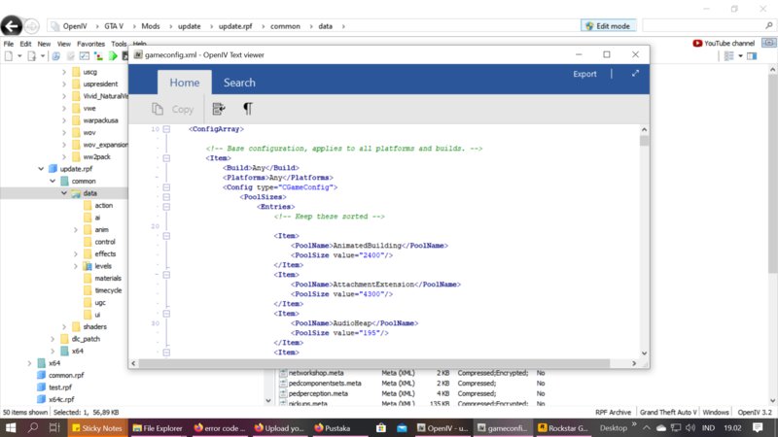
Task: Expand the dlc_patch folder
Action: pyautogui.click(x=52, y=339)
